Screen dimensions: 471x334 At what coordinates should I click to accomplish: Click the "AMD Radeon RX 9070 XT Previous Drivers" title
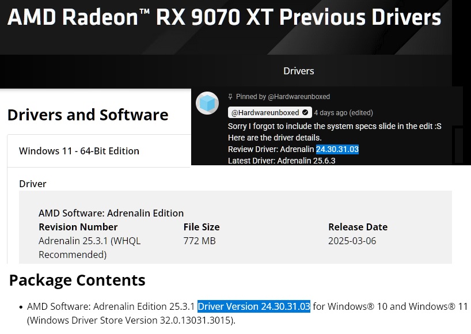point(224,17)
